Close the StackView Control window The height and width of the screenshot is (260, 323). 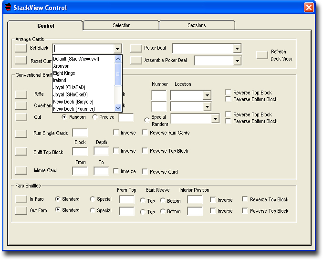309,8
